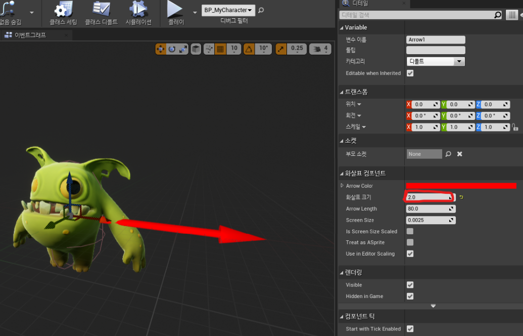Open scale snap 0.25 dropdown

click(x=297, y=49)
